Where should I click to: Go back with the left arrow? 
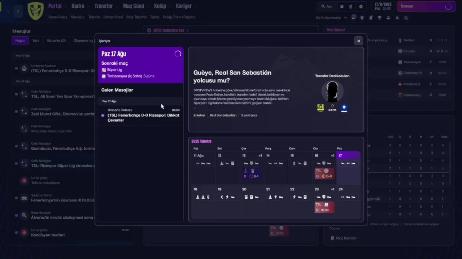pyautogui.click(x=8, y=11)
